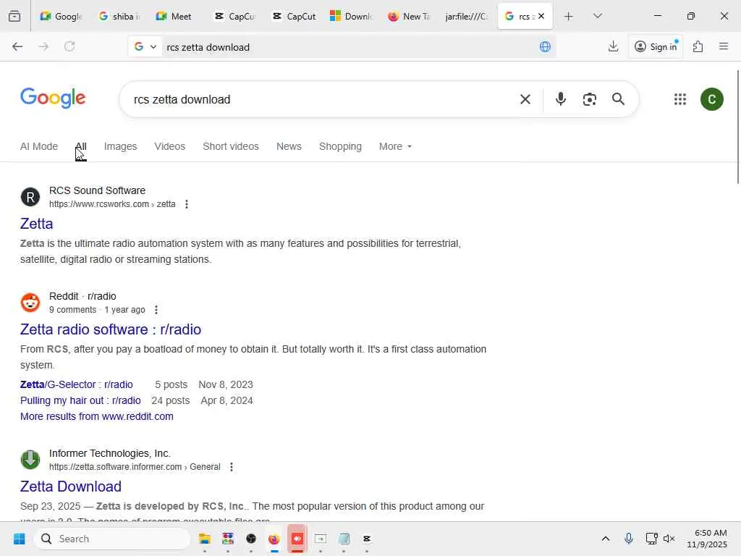The height and width of the screenshot is (556, 741).
Task: Reload the current page
Action: coord(69,46)
